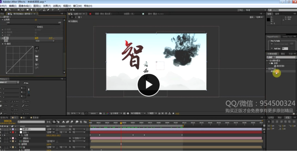Open viewer resolution dropdown
The height and width of the screenshot is (159, 297).
coord(116,113)
